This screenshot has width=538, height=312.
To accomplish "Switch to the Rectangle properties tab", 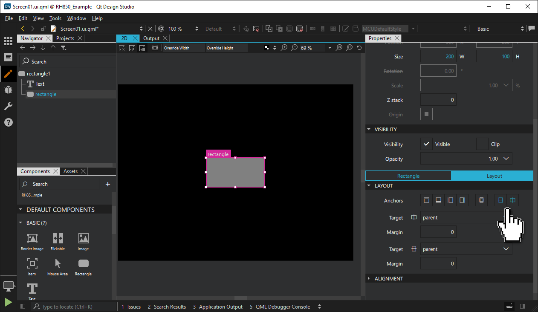I will click(x=408, y=176).
